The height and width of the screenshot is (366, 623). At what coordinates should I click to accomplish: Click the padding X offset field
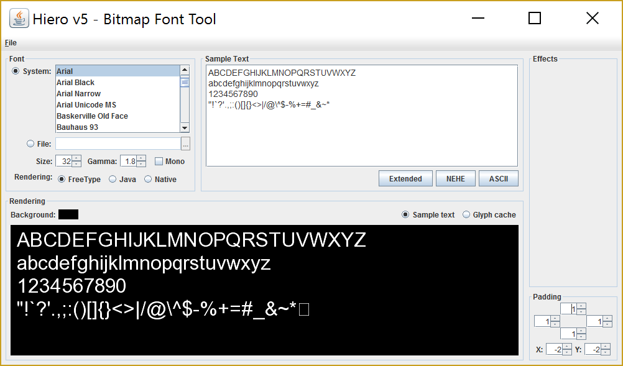(554, 349)
